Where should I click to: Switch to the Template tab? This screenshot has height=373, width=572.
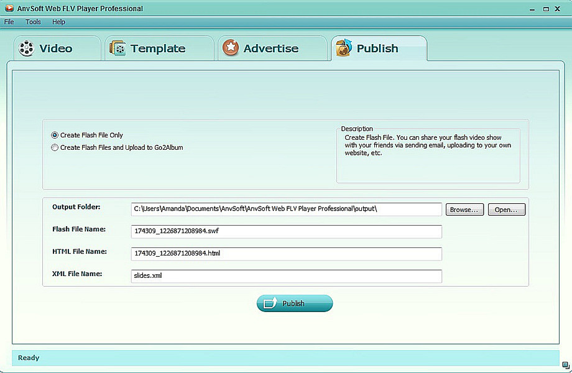159,48
